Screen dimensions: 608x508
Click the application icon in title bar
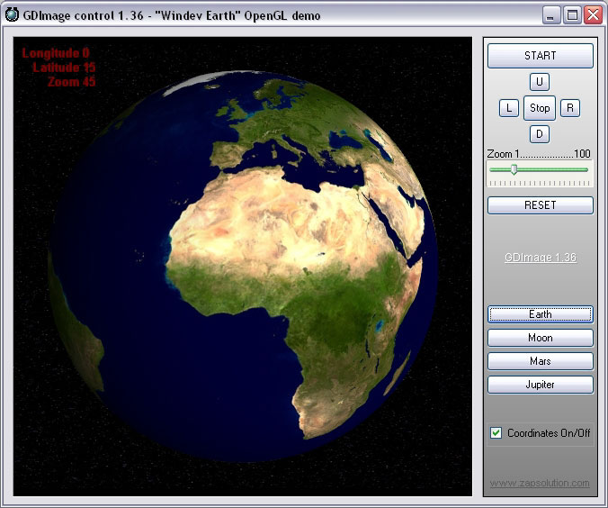12,14
